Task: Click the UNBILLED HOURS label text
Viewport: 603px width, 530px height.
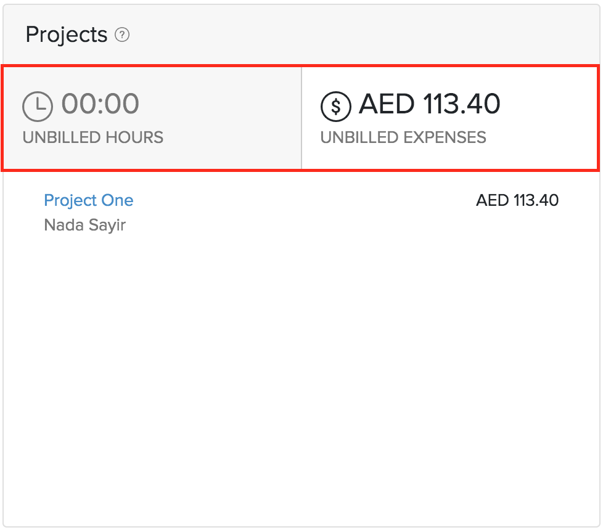Action: (x=93, y=137)
